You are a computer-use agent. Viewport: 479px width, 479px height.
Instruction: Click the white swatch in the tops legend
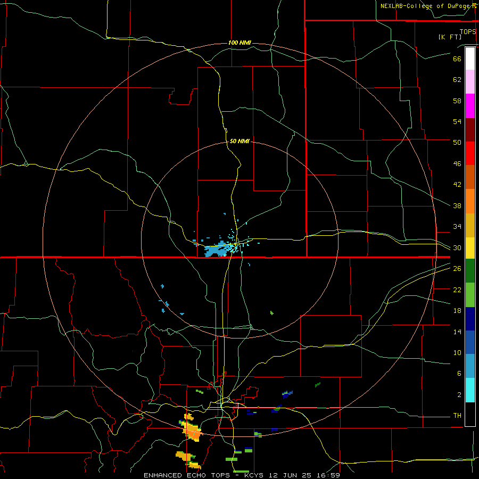coord(470,59)
